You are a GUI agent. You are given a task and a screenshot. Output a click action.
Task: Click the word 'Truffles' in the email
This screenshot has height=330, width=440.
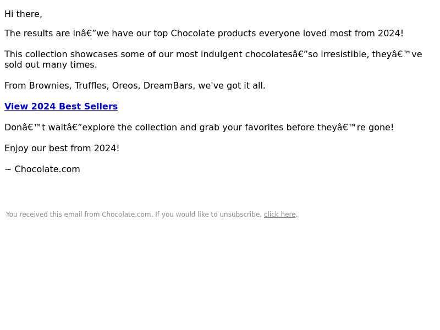click(91, 86)
